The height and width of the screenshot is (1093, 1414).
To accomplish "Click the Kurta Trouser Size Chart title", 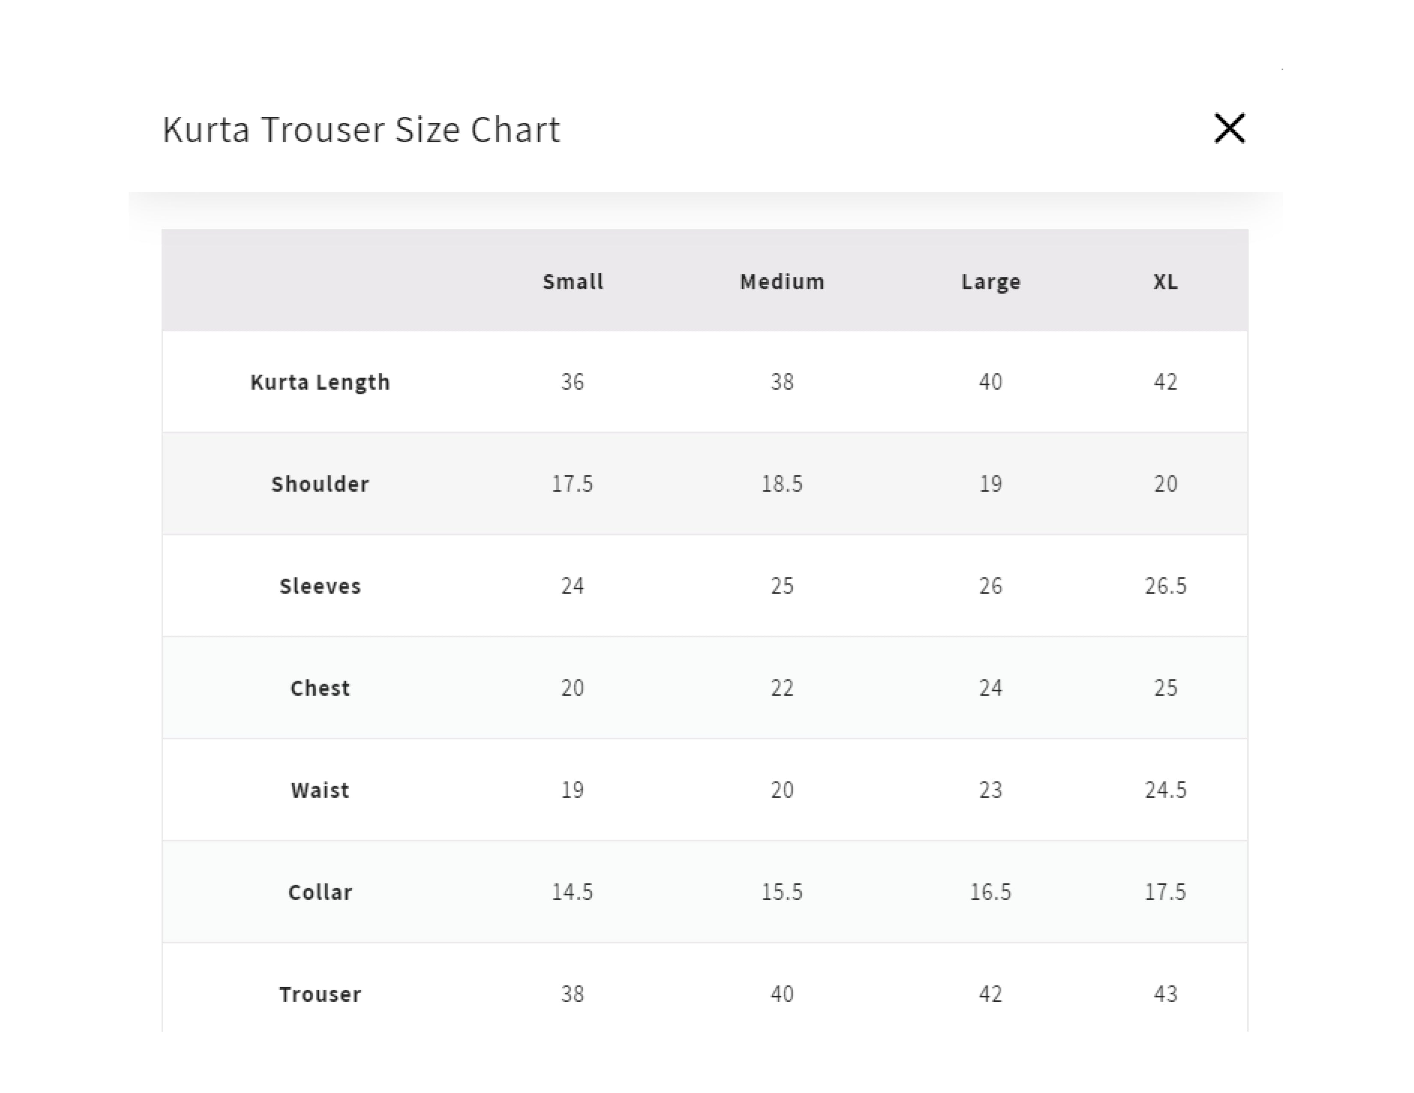I will [x=361, y=129].
